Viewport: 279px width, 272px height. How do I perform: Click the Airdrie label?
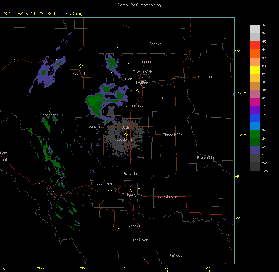pos(131,173)
